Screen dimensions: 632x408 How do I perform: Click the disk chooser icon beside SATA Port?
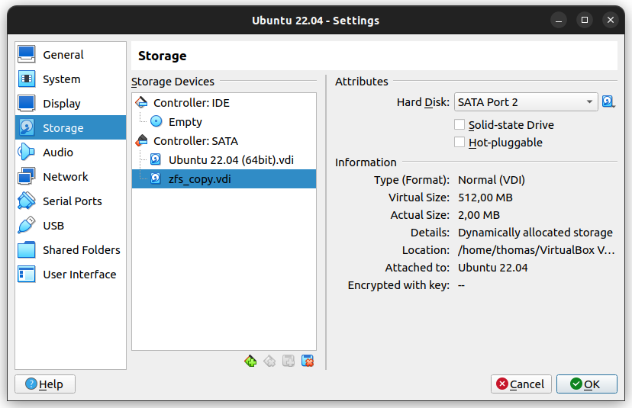608,101
